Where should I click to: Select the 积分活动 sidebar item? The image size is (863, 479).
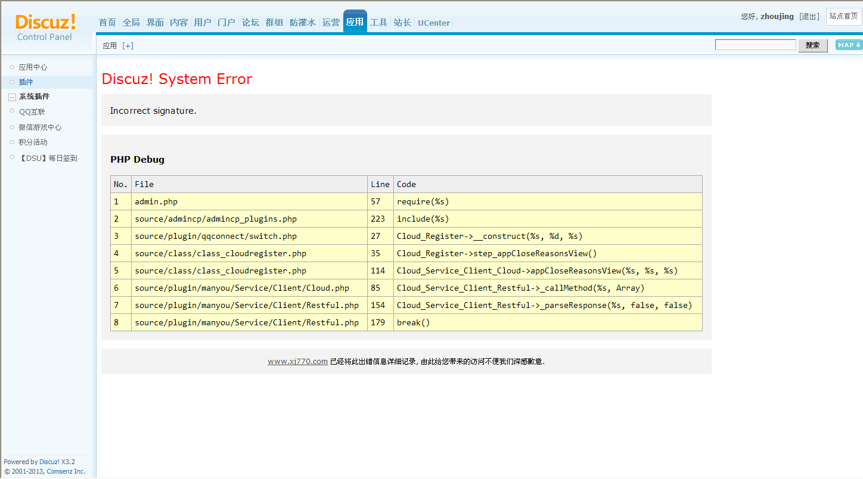33,142
